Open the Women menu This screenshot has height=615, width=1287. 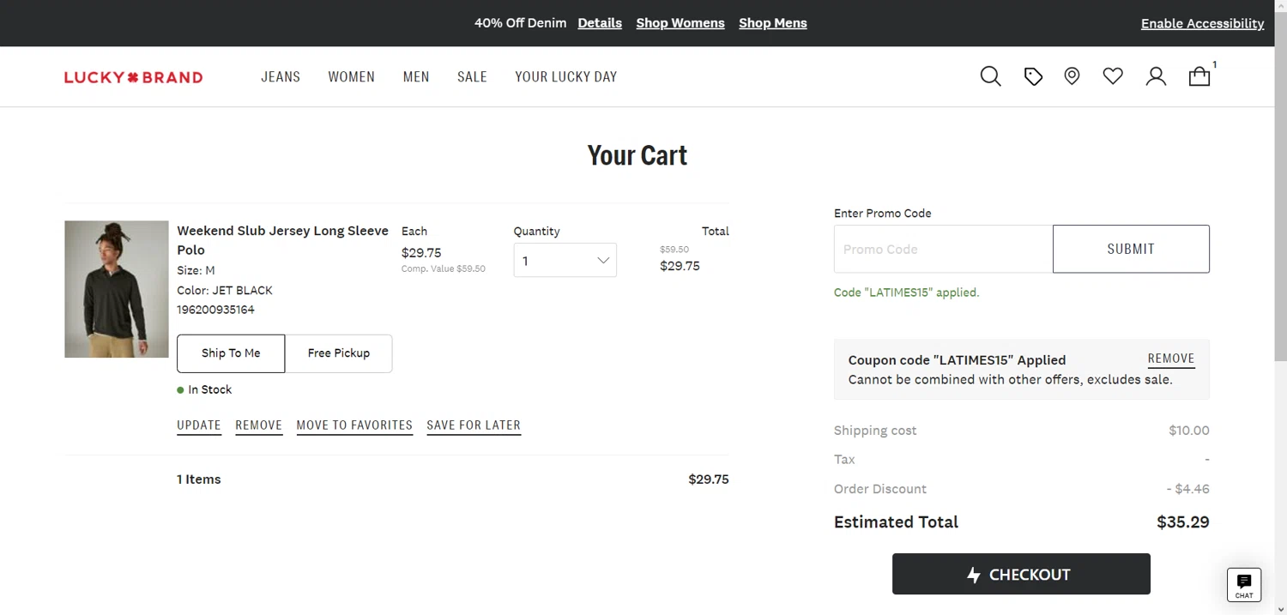(x=352, y=76)
